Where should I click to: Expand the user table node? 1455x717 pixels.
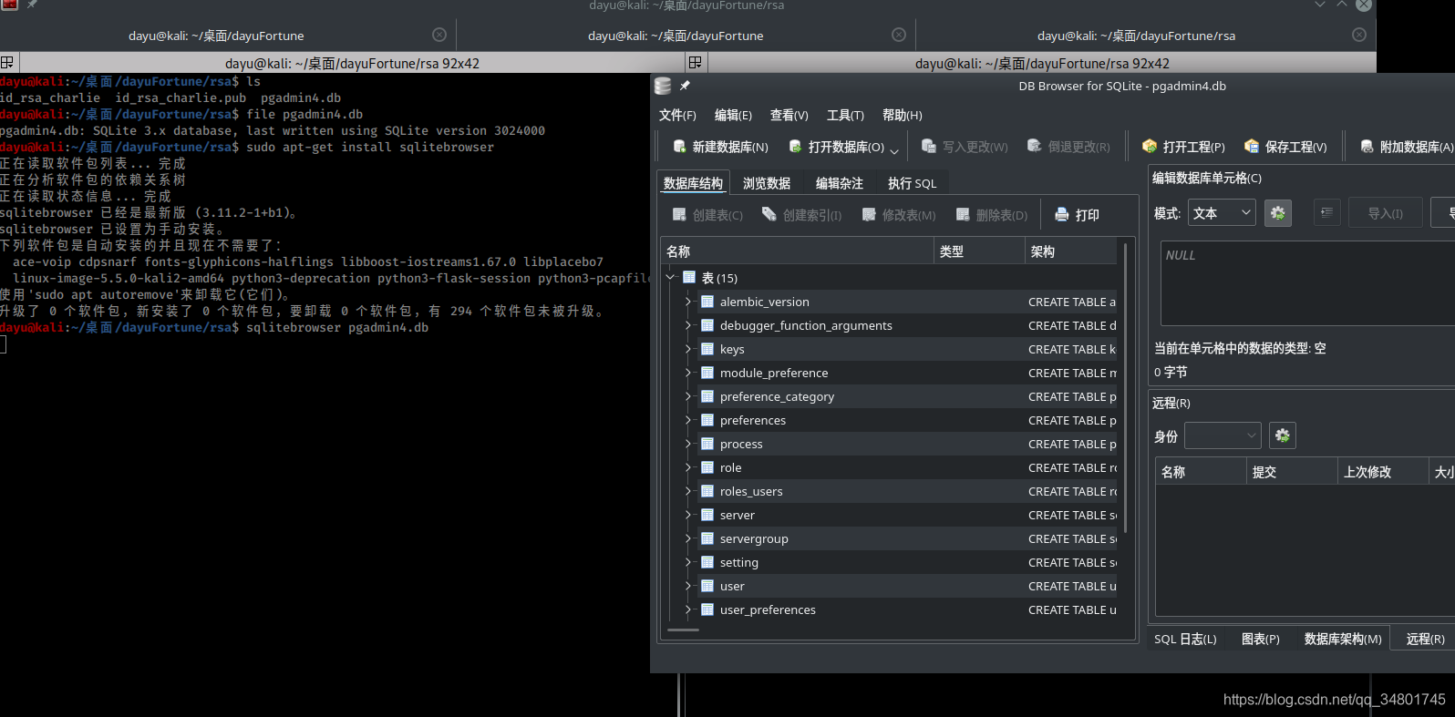[688, 586]
